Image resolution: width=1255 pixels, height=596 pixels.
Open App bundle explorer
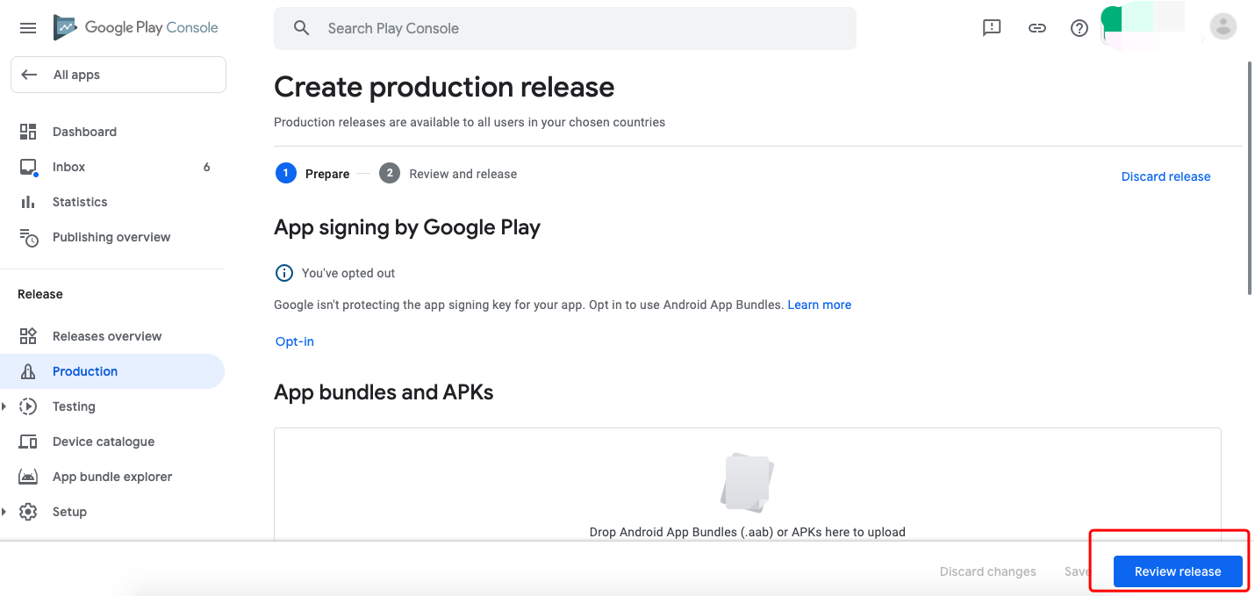(x=112, y=477)
